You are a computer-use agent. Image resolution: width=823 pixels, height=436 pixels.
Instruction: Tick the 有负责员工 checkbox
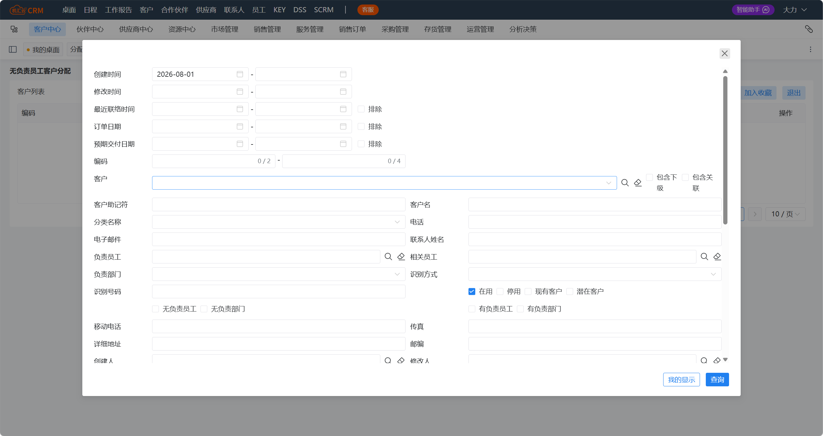(x=472, y=309)
